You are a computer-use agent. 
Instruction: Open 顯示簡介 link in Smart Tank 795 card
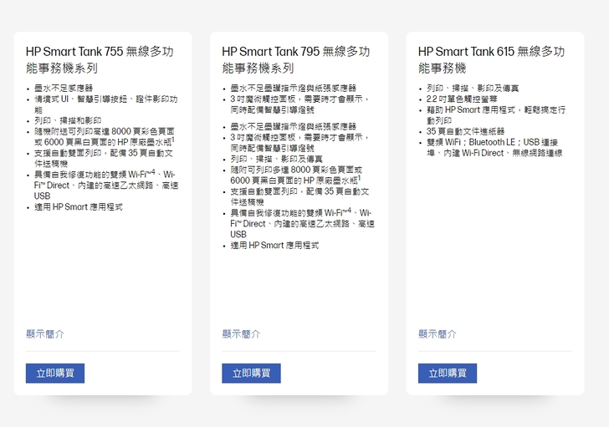(x=241, y=334)
